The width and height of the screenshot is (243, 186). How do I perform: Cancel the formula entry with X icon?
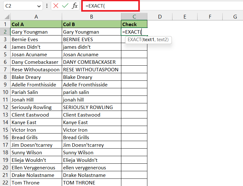coord(55,6)
